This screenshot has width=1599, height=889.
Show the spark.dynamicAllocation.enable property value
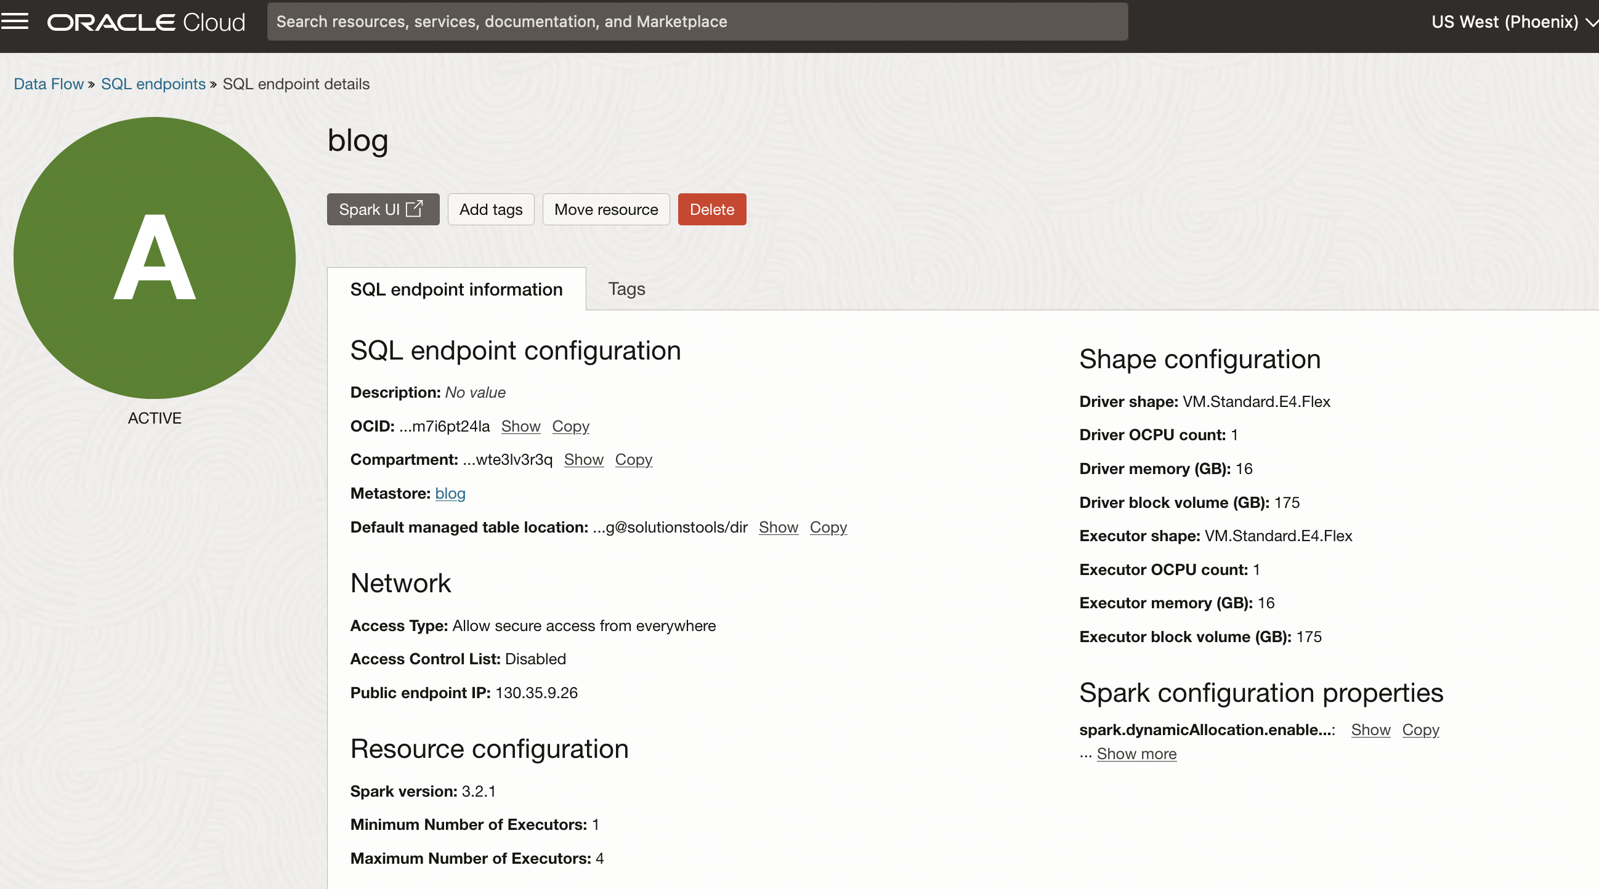point(1370,730)
